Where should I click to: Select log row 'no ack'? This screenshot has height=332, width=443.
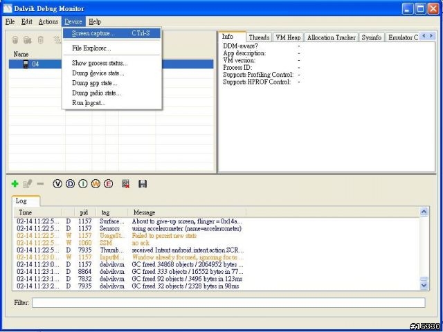[217, 243]
